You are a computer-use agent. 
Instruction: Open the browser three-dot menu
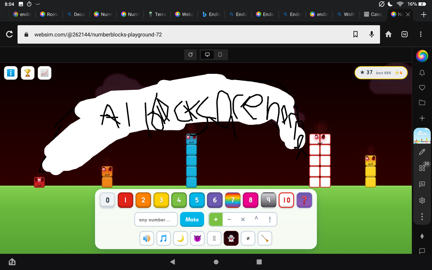coord(421,34)
